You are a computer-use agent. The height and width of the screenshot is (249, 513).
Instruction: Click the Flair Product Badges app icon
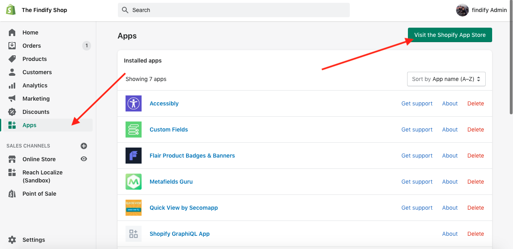coord(134,156)
